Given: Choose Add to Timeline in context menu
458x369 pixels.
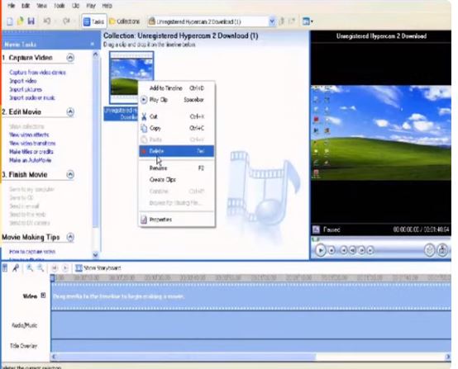Looking at the screenshot, I should 177,88.
